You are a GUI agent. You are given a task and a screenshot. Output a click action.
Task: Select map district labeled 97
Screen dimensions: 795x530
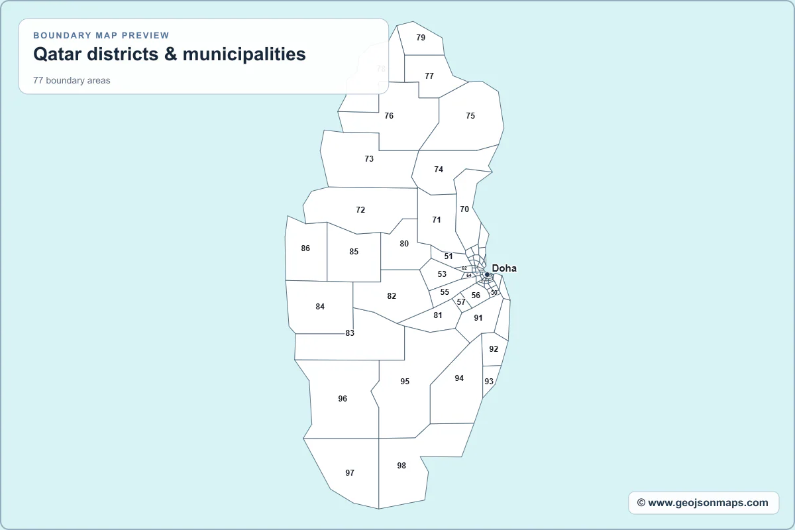click(x=350, y=473)
